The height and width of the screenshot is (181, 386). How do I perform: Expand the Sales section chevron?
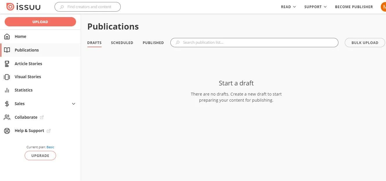[x=73, y=104]
